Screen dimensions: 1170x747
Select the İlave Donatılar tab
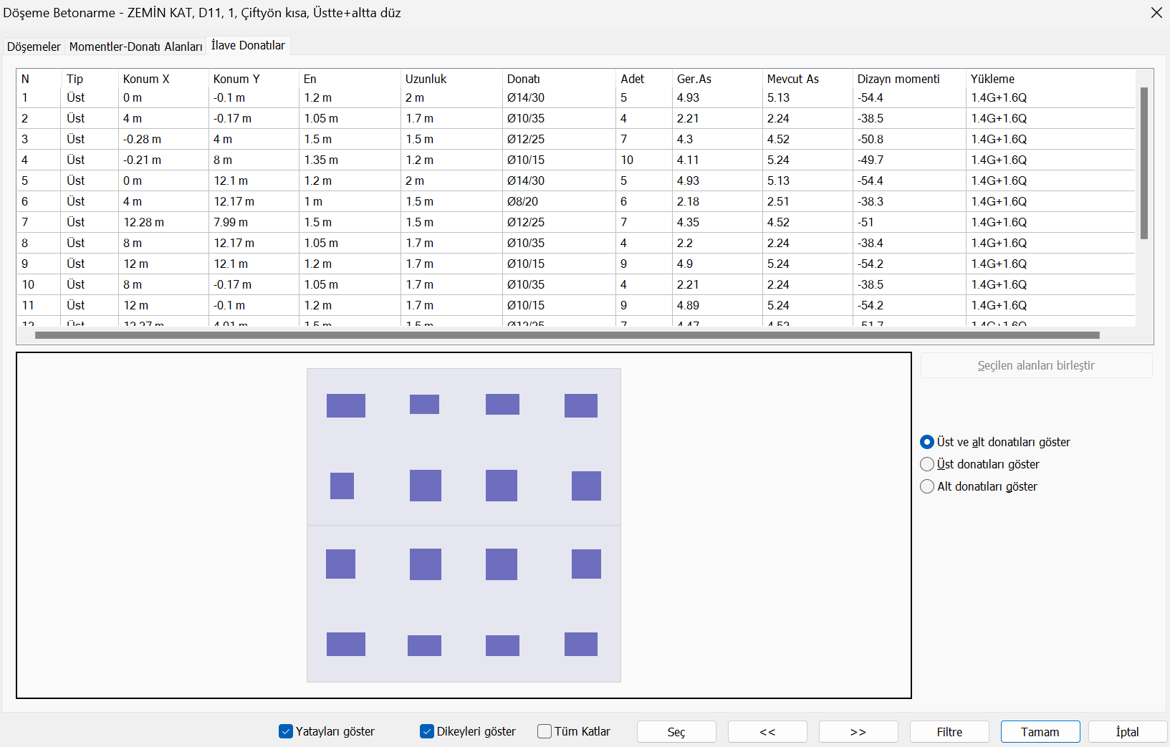click(x=248, y=45)
